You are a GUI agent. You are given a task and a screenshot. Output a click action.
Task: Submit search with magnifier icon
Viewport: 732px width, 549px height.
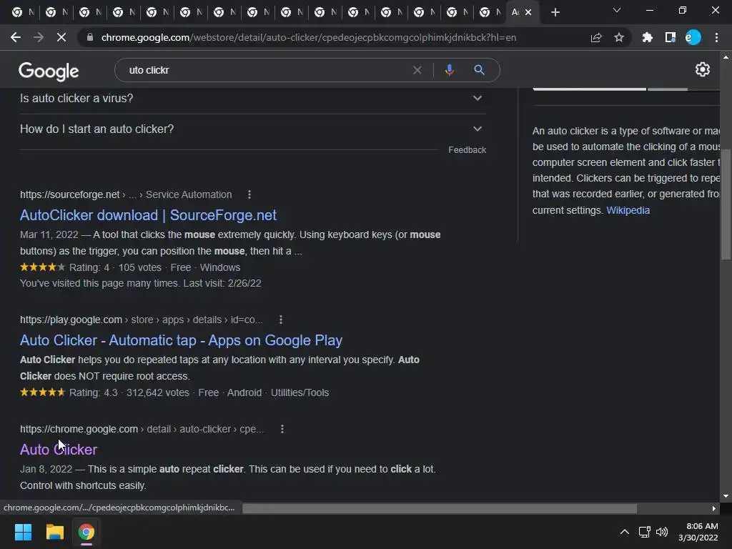coord(479,70)
